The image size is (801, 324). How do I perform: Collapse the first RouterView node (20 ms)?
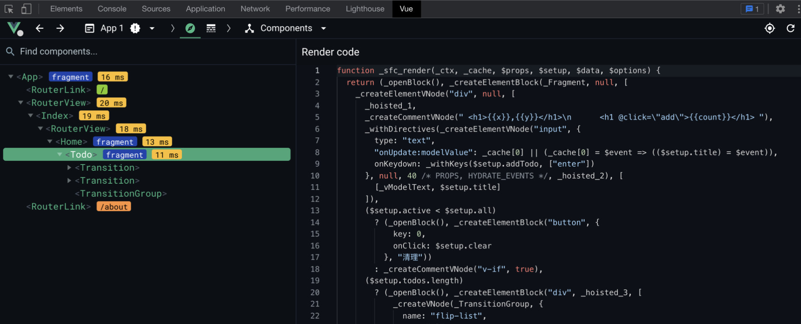21,103
